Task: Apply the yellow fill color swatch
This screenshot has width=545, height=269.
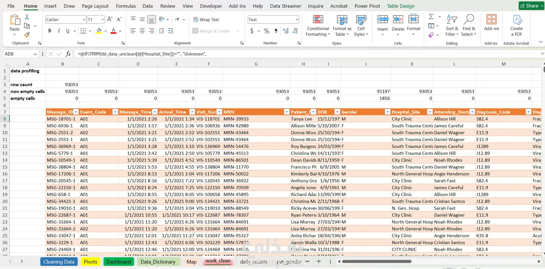Action: click(x=99, y=31)
